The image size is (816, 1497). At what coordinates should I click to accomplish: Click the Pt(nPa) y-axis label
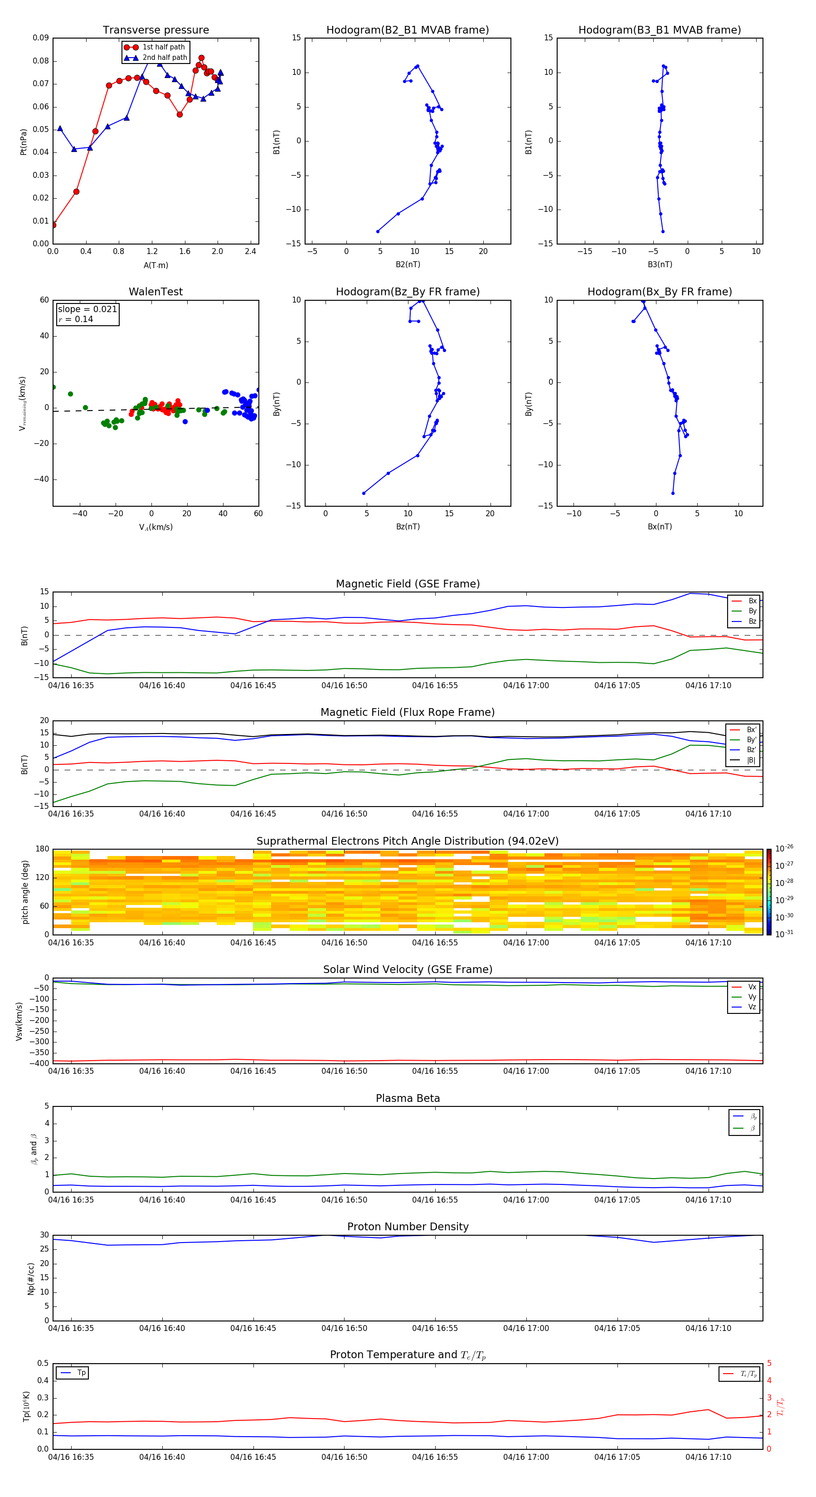click(23, 141)
